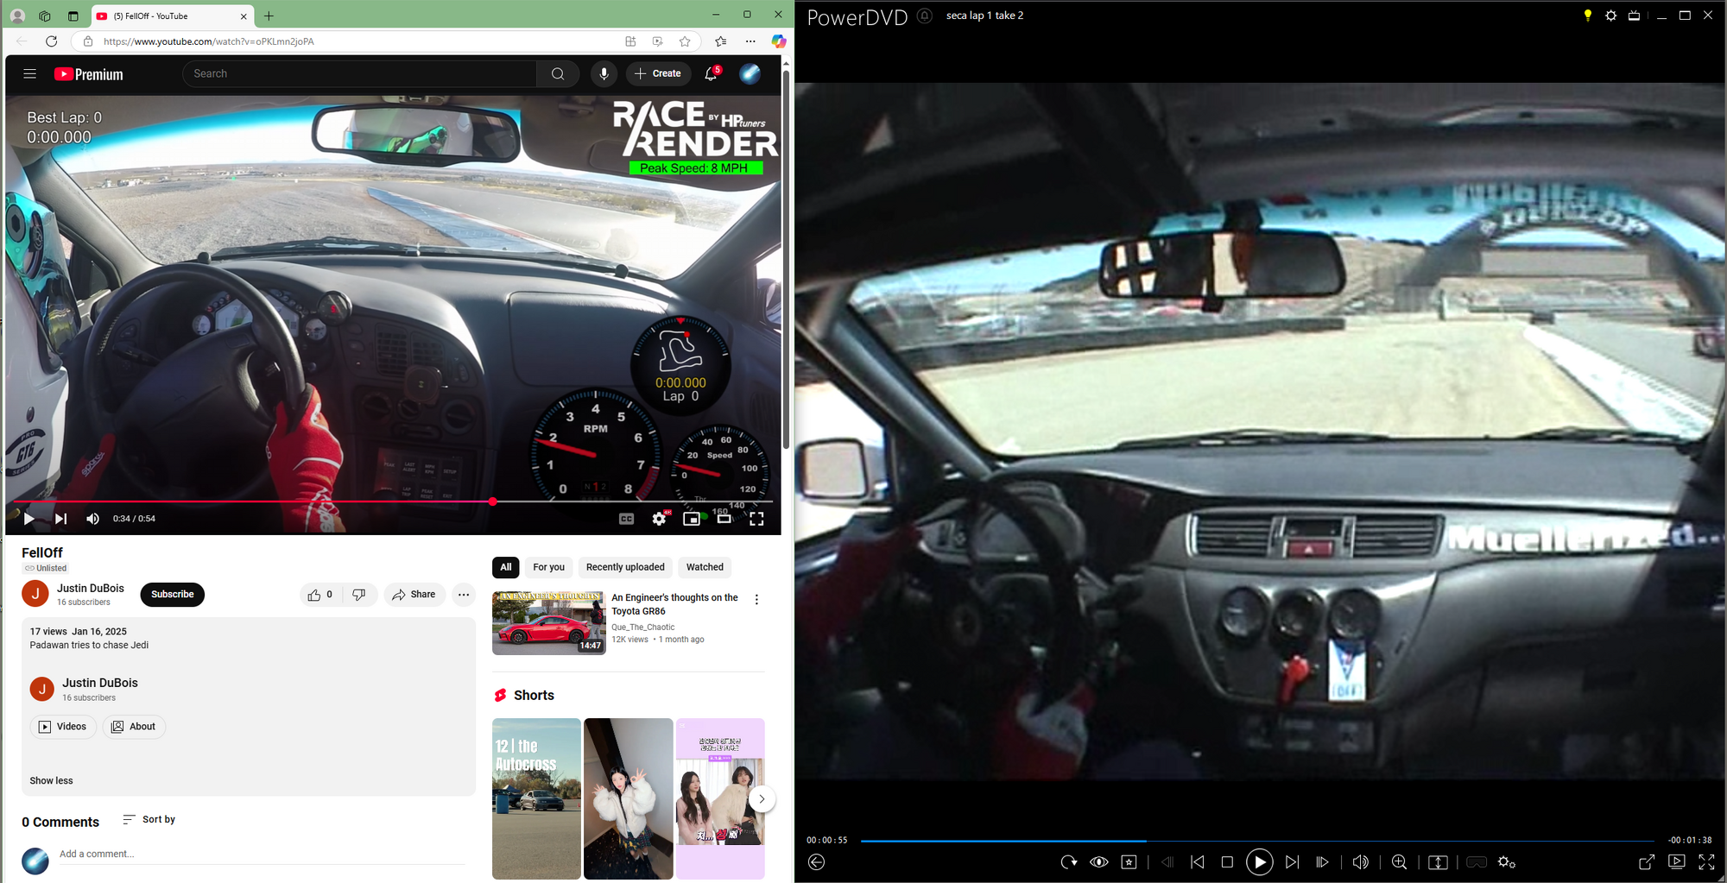Click PowerDVD fit-to-screen aspect icon
Image resolution: width=1727 pixels, height=883 pixels.
point(1438,862)
